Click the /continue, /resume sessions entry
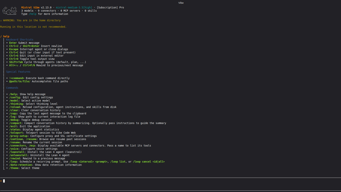Screen dimensions: 341x192 pos(46,139)
